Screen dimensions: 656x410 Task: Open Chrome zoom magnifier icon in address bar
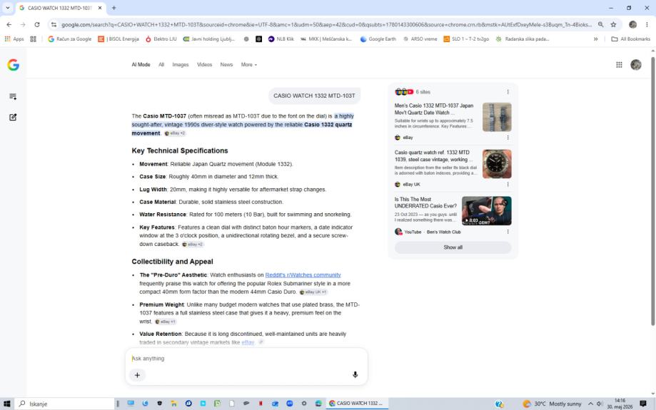click(600, 25)
